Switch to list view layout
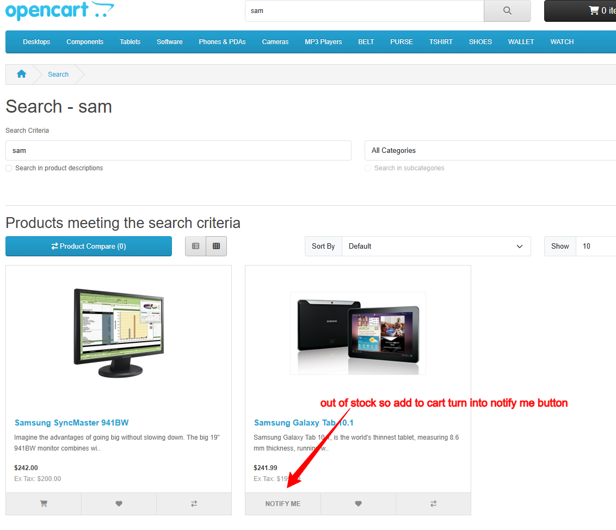Viewport: 616px width, 530px height. [195, 246]
